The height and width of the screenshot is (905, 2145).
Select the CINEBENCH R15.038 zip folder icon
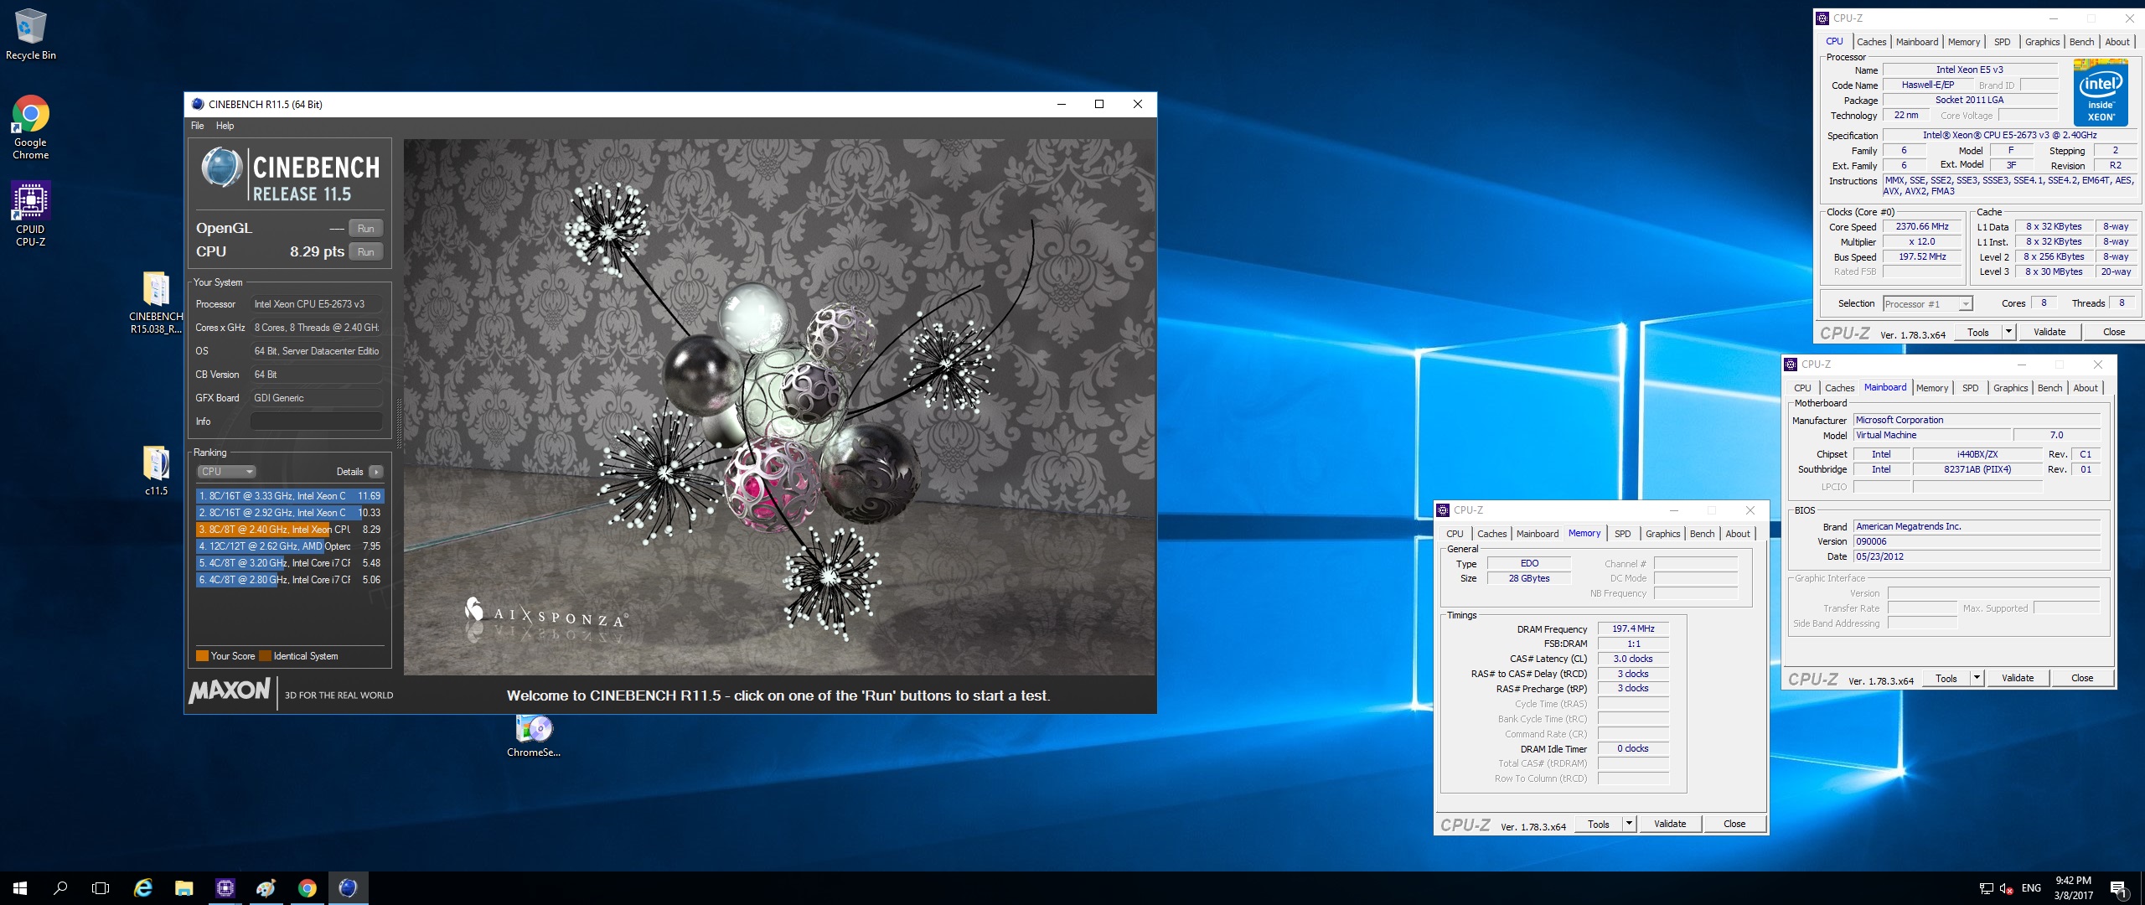click(x=156, y=303)
